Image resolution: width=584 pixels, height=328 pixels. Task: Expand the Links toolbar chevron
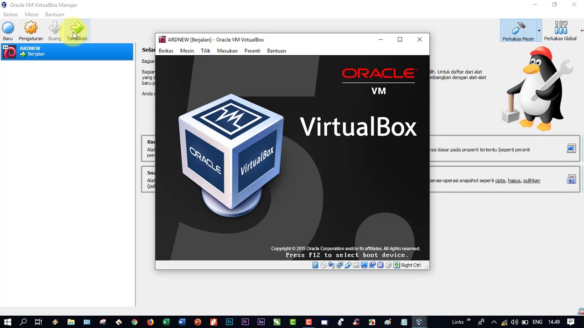469,321
